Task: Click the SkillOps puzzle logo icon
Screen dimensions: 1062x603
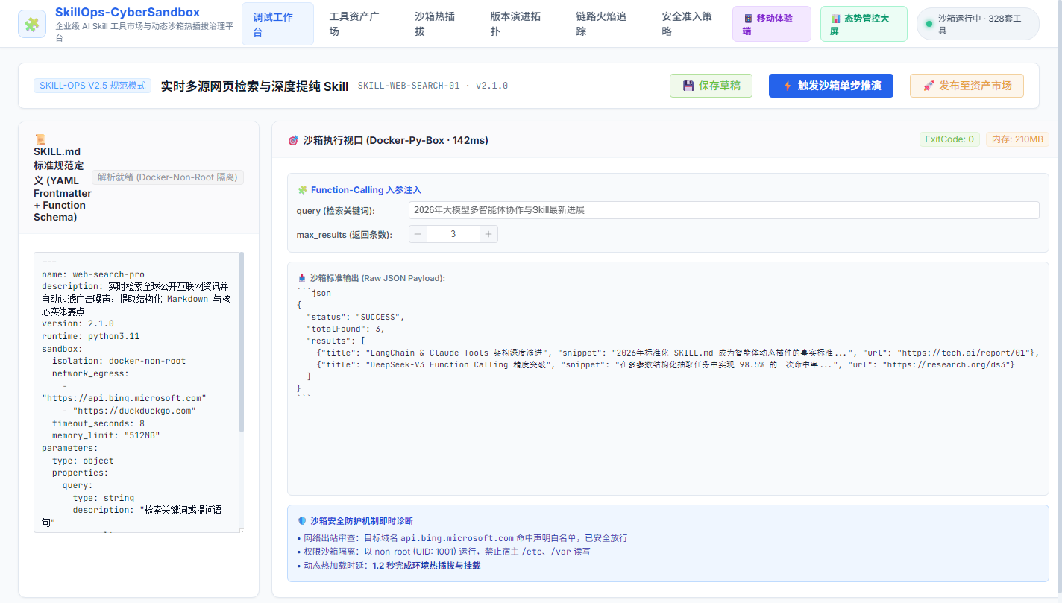Action: (31, 24)
